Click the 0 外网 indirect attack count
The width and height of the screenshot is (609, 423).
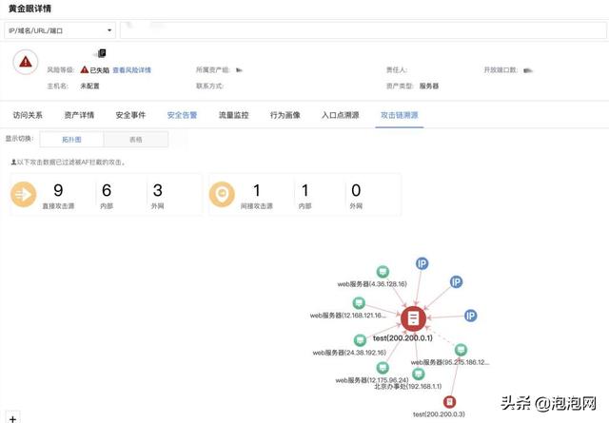pos(356,190)
